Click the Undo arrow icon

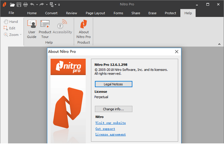coord(32,4)
